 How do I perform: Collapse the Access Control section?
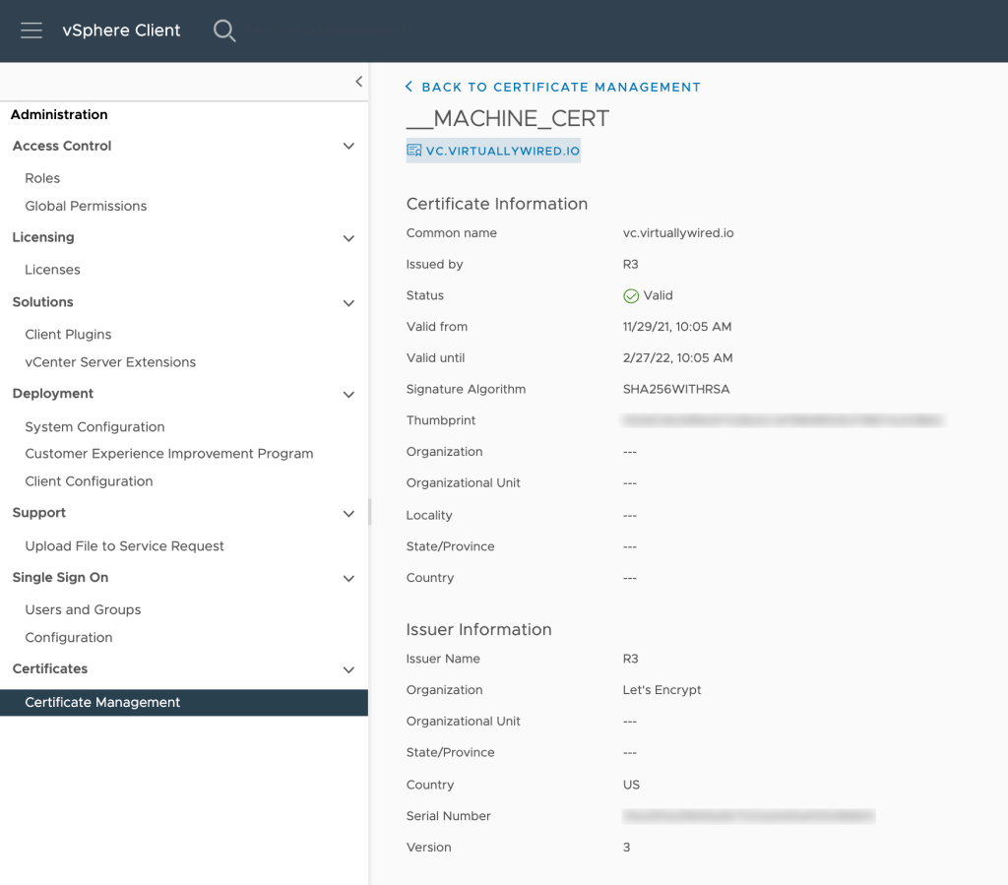[348, 147]
